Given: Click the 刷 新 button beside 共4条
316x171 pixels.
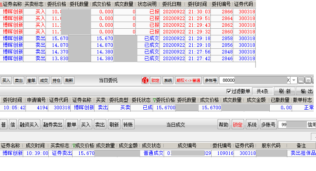Looking at the screenshot, I should click(x=285, y=91).
